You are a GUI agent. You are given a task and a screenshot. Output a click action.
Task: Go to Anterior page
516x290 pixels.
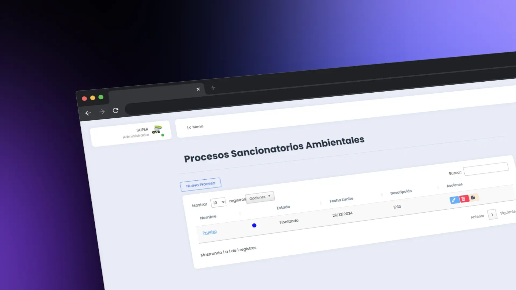tap(477, 216)
